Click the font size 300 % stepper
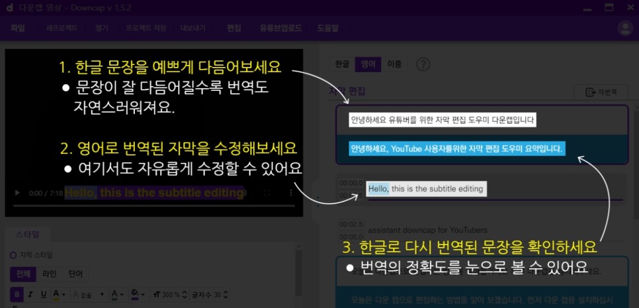 tap(184, 295)
